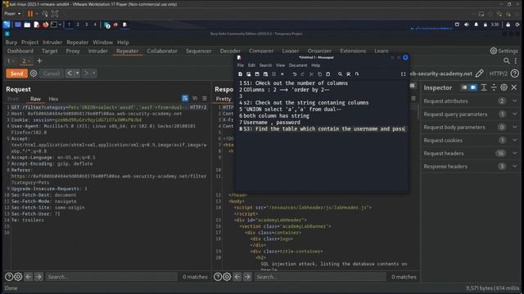This screenshot has height=294, width=524.
Task: Open Burp Settings
Action: coord(504,51)
